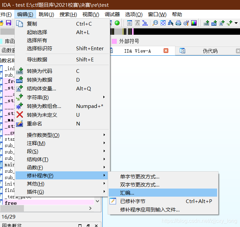Click the text view toolbar icon

pyautogui.click(x=130, y=23)
